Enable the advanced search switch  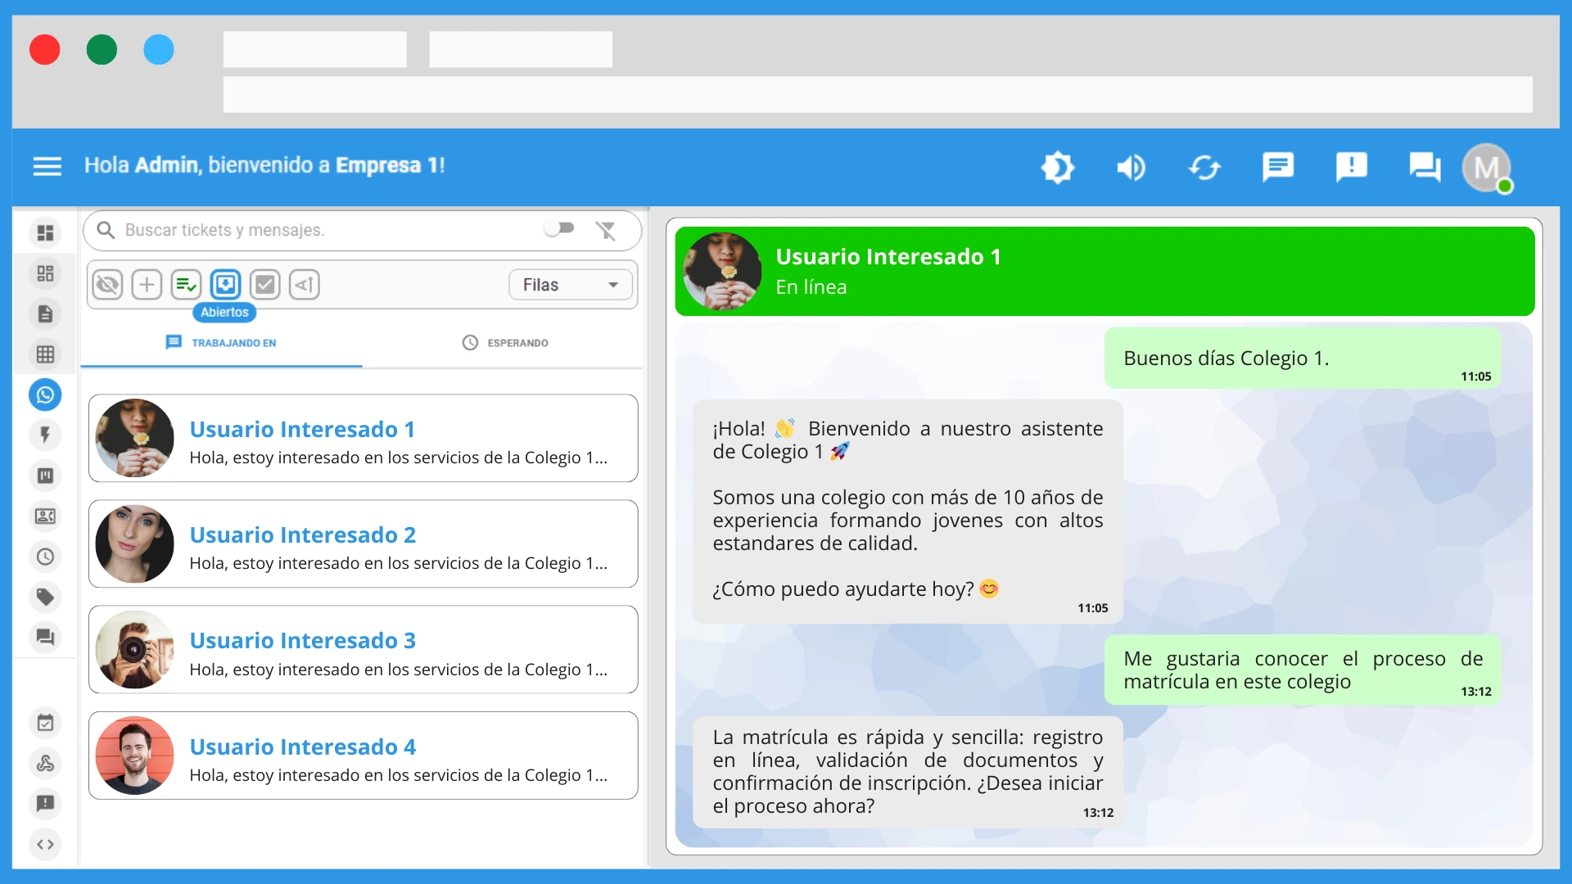click(559, 230)
